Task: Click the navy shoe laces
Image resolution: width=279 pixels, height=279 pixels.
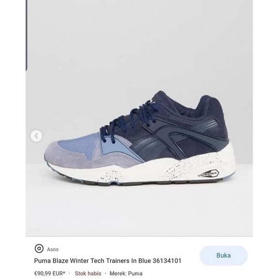Action: 128,120
